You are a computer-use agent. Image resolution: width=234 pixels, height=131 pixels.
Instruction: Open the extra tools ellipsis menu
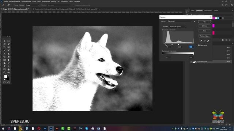(8, 73)
